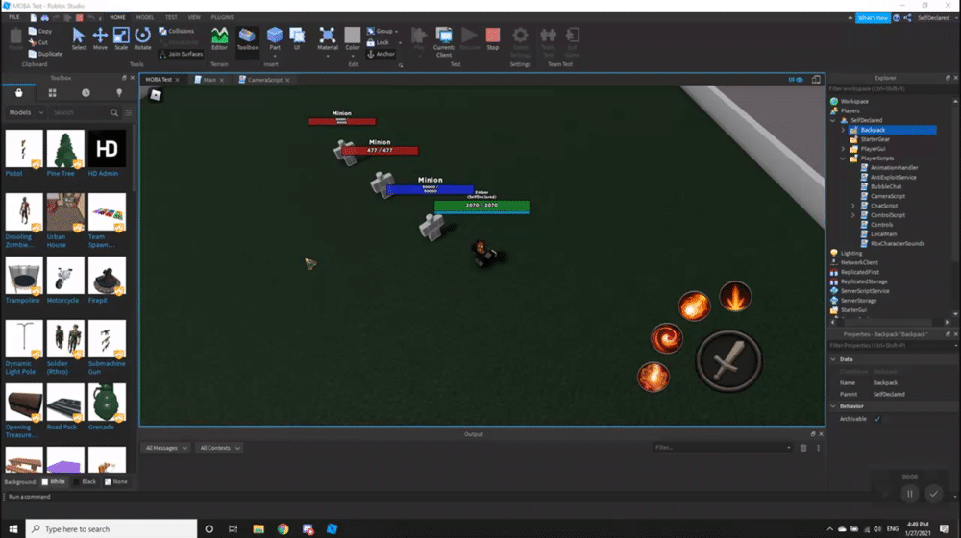The image size is (961, 538).
Task: Open the All Contexts dropdown
Action: tap(219, 448)
